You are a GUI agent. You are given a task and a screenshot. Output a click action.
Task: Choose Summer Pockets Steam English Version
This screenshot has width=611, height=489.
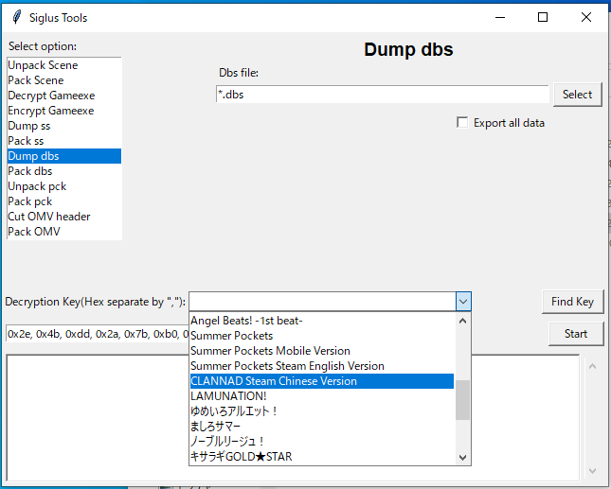coord(322,366)
